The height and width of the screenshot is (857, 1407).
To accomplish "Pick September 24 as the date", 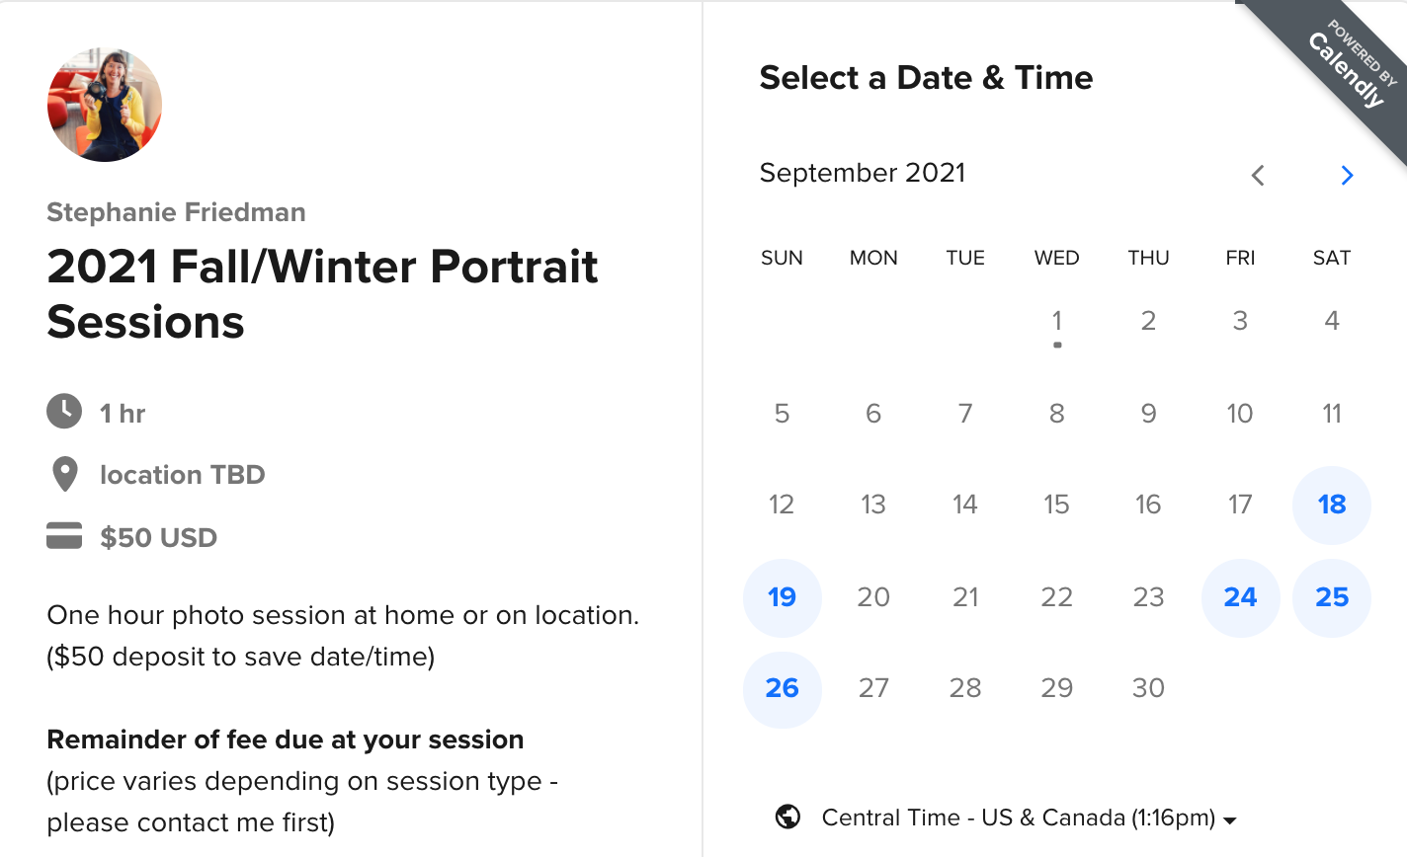I will (x=1240, y=597).
